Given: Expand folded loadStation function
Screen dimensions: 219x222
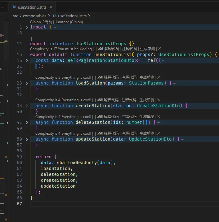Looking at the screenshot, I should pos(27,83).
